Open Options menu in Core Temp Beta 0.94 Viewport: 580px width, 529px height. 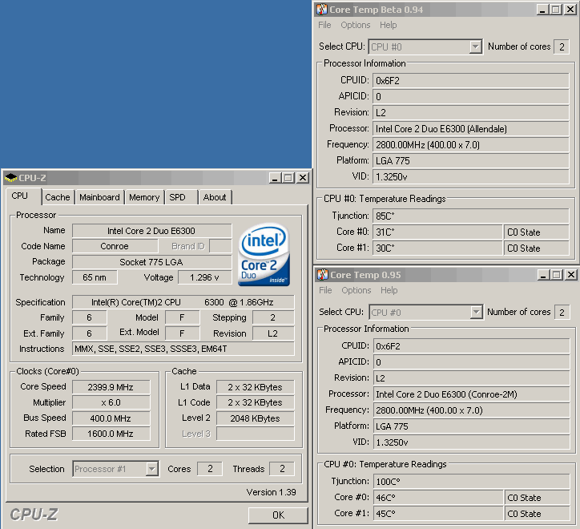pos(356,25)
